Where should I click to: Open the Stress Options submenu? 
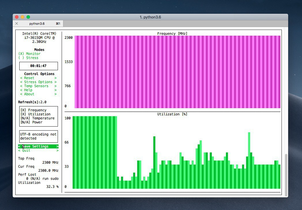click(x=38, y=82)
